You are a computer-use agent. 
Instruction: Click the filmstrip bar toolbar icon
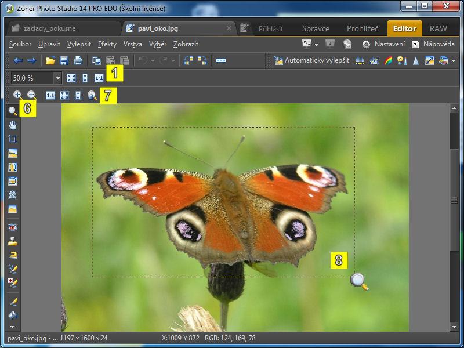221,61
